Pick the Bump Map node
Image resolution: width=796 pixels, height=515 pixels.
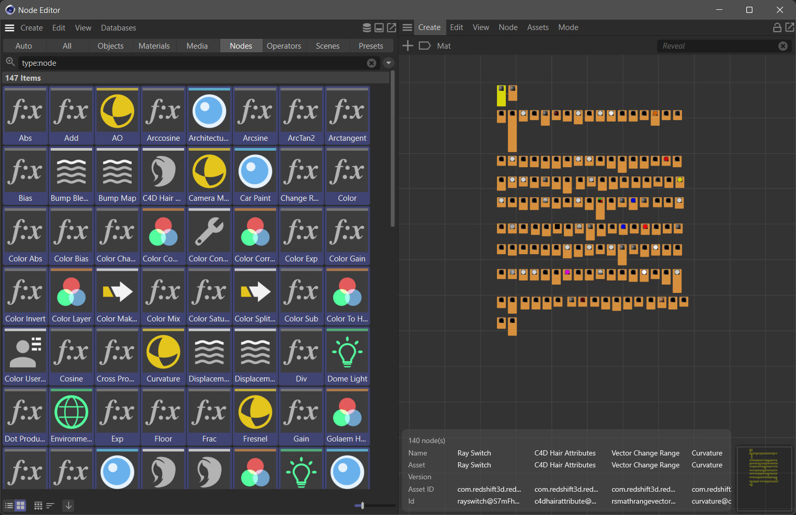pos(117,175)
